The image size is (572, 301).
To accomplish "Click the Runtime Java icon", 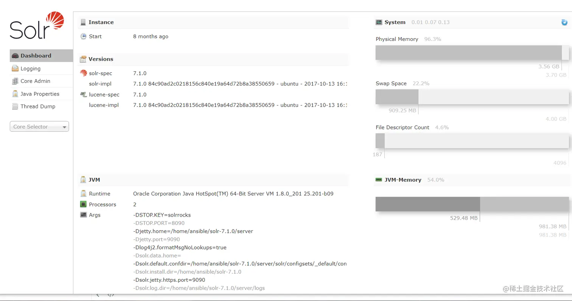I will (83, 193).
